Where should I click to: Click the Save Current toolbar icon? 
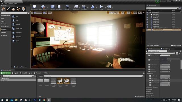coord(34,7)
